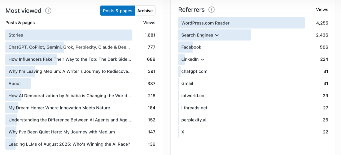Click the Facebook referrer row
Screen dimensions: 341x155
(x=191, y=47)
